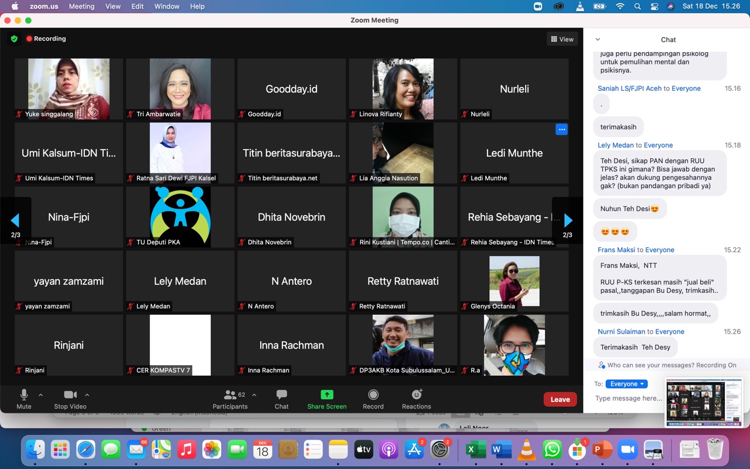Go to next page of video gallery
Image resolution: width=750 pixels, height=469 pixels.
567,221
